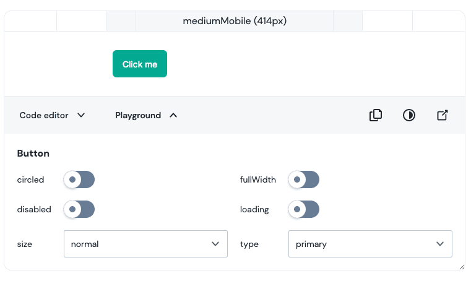Open example in new window icon

442,115
